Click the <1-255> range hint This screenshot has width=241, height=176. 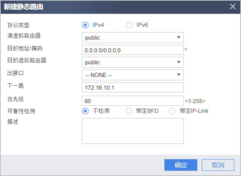tap(195, 101)
